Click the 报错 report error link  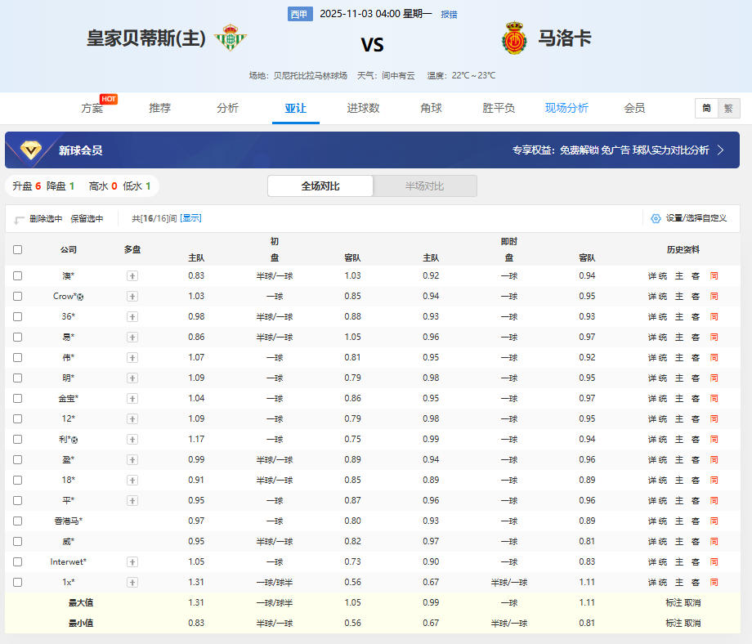click(449, 15)
